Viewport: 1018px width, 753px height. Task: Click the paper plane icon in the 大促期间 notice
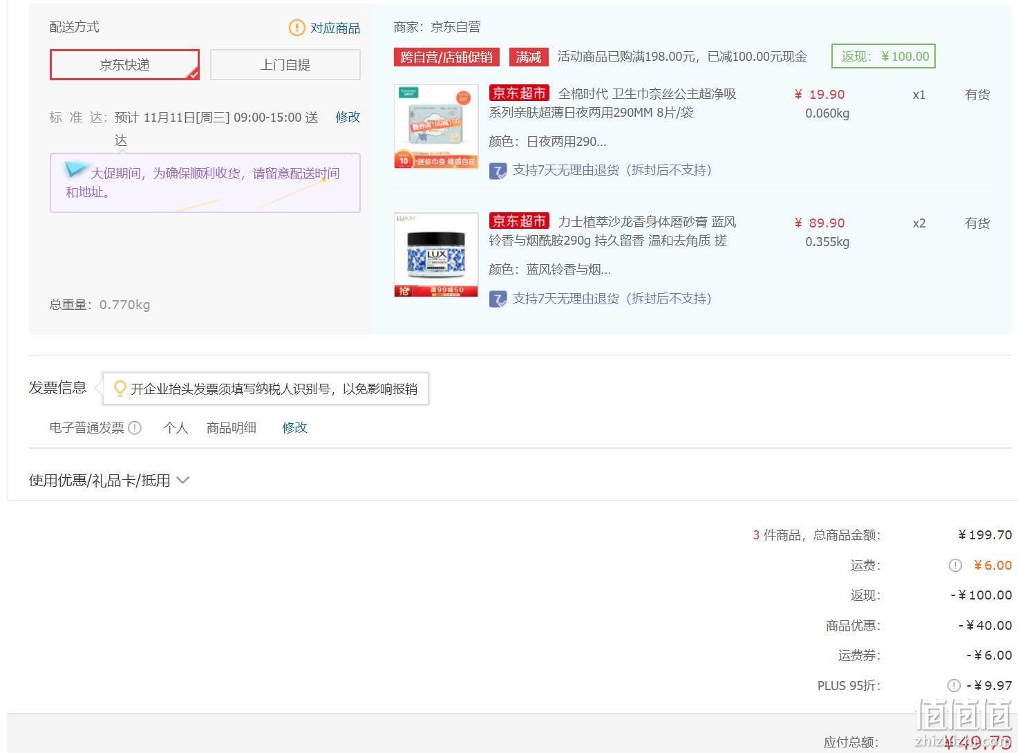(x=76, y=169)
